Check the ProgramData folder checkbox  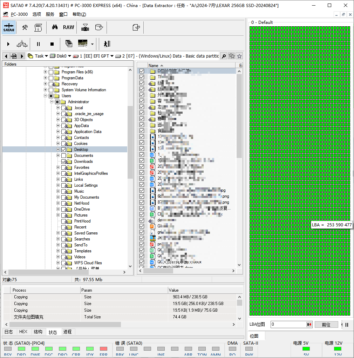click(x=51, y=78)
